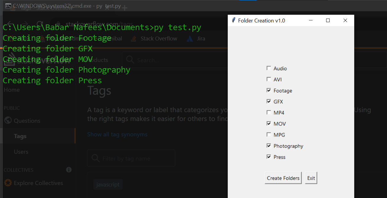Open the Jira bookmark in browser

196,39
